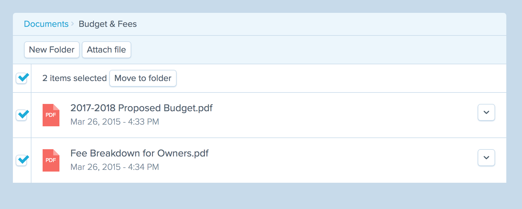Click blank toolbar area right of Attach file
522x209 pixels.
(x=308, y=50)
